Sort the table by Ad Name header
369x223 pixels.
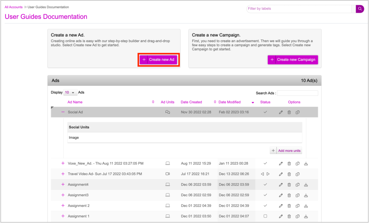(x=75, y=102)
